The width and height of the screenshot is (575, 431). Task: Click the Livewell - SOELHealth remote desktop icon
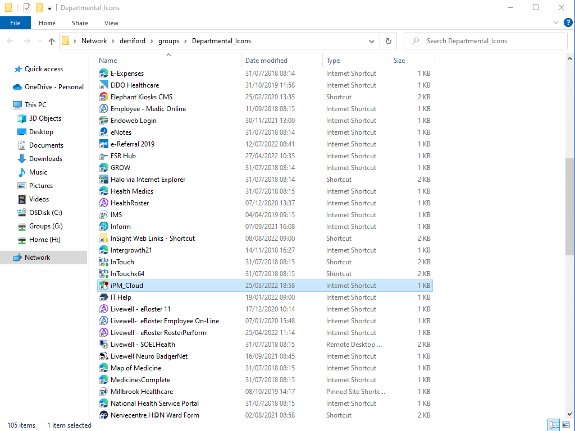click(104, 345)
